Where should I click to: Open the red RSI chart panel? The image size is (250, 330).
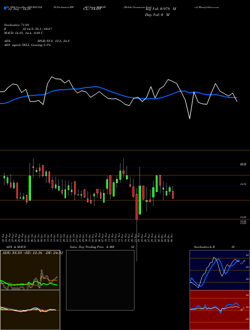[219, 310]
